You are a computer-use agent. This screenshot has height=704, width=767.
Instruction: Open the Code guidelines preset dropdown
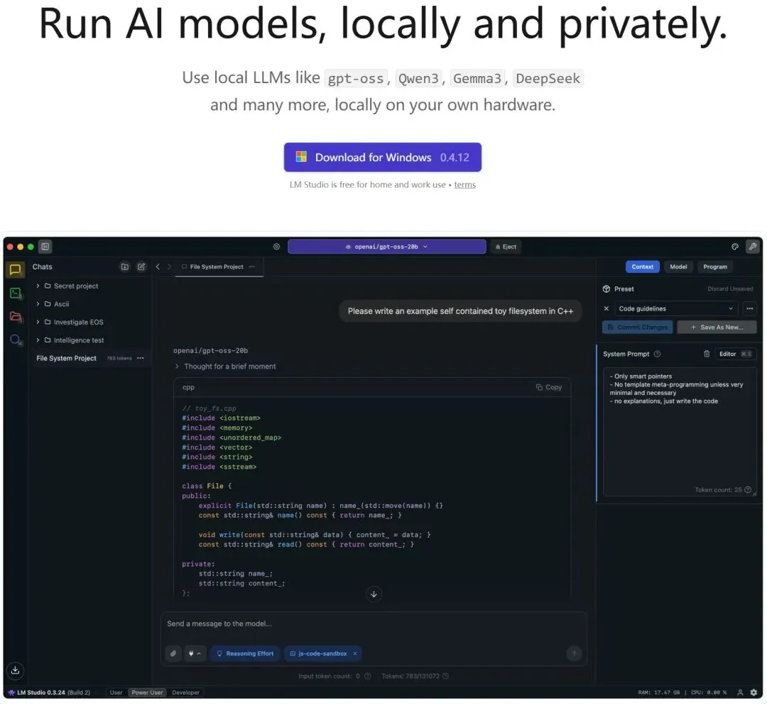coord(676,308)
